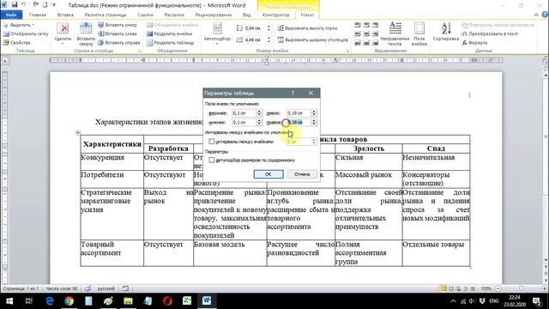Viewport: 549px width, 309px height.
Task: Align cell text center middle
Action: click(x=366, y=34)
